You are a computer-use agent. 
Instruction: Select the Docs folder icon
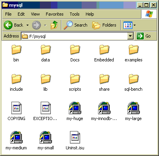point(75,50)
